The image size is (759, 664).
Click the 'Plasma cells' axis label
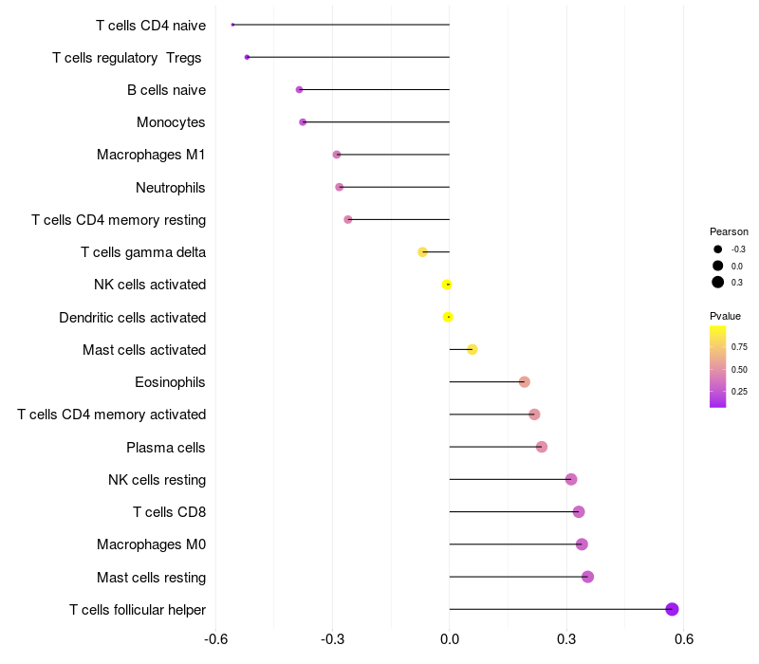tap(166, 447)
